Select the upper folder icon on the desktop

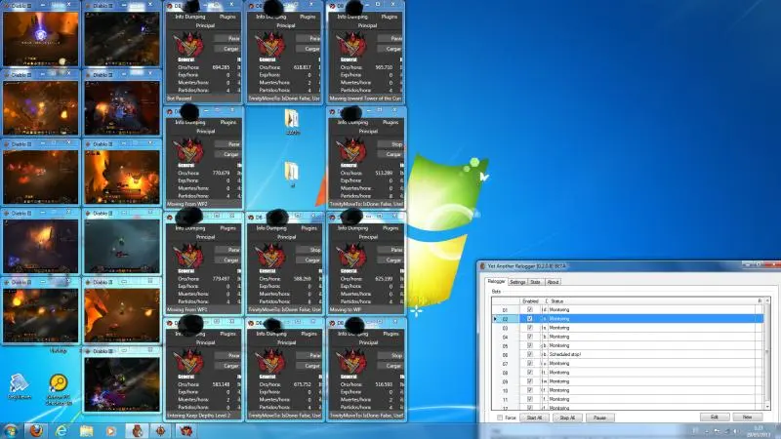click(x=292, y=118)
